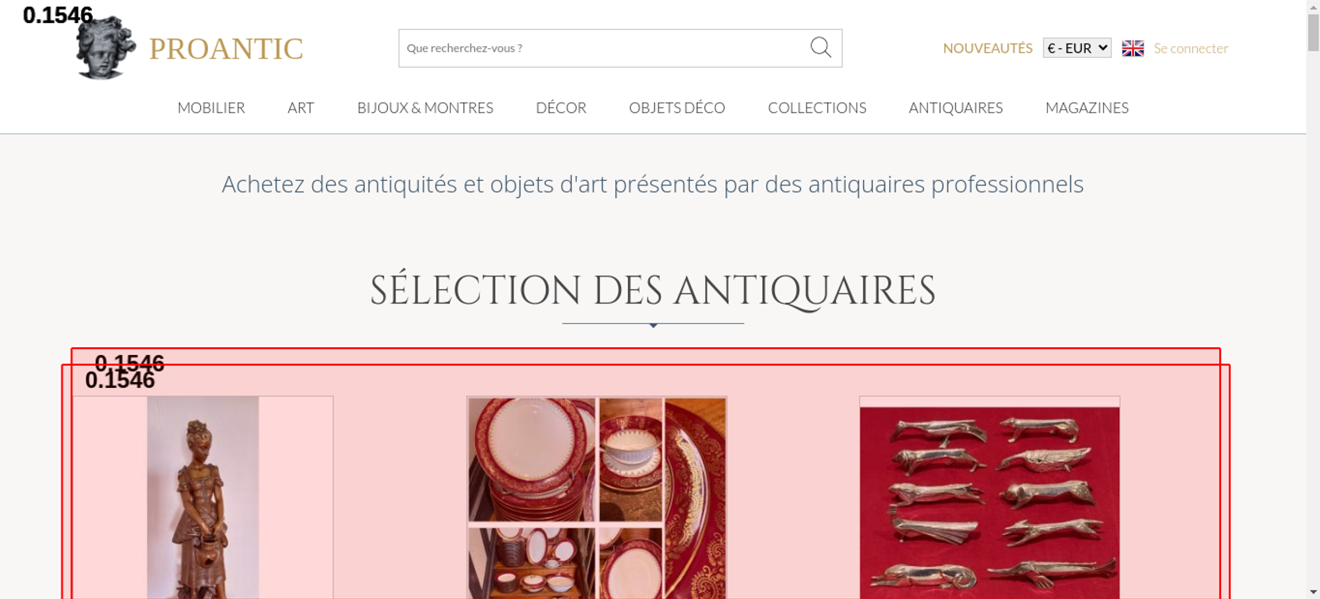Viewport: 1320px width, 599px height.
Task: Open the Collections menu
Action: (x=817, y=108)
